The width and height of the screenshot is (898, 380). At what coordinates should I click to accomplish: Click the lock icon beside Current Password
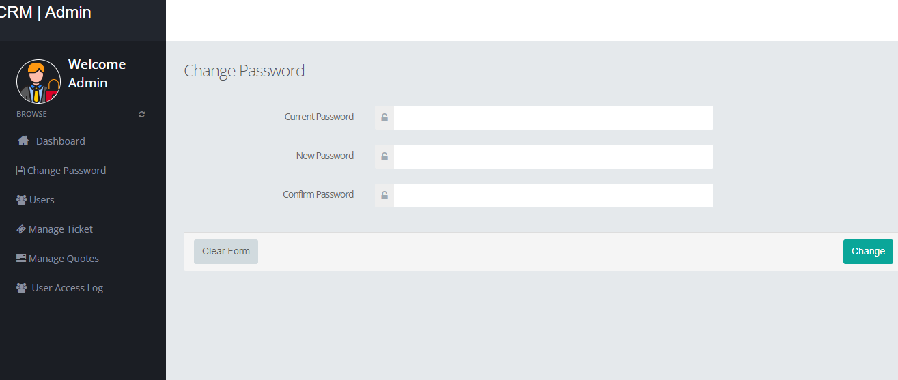click(x=384, y=117)
